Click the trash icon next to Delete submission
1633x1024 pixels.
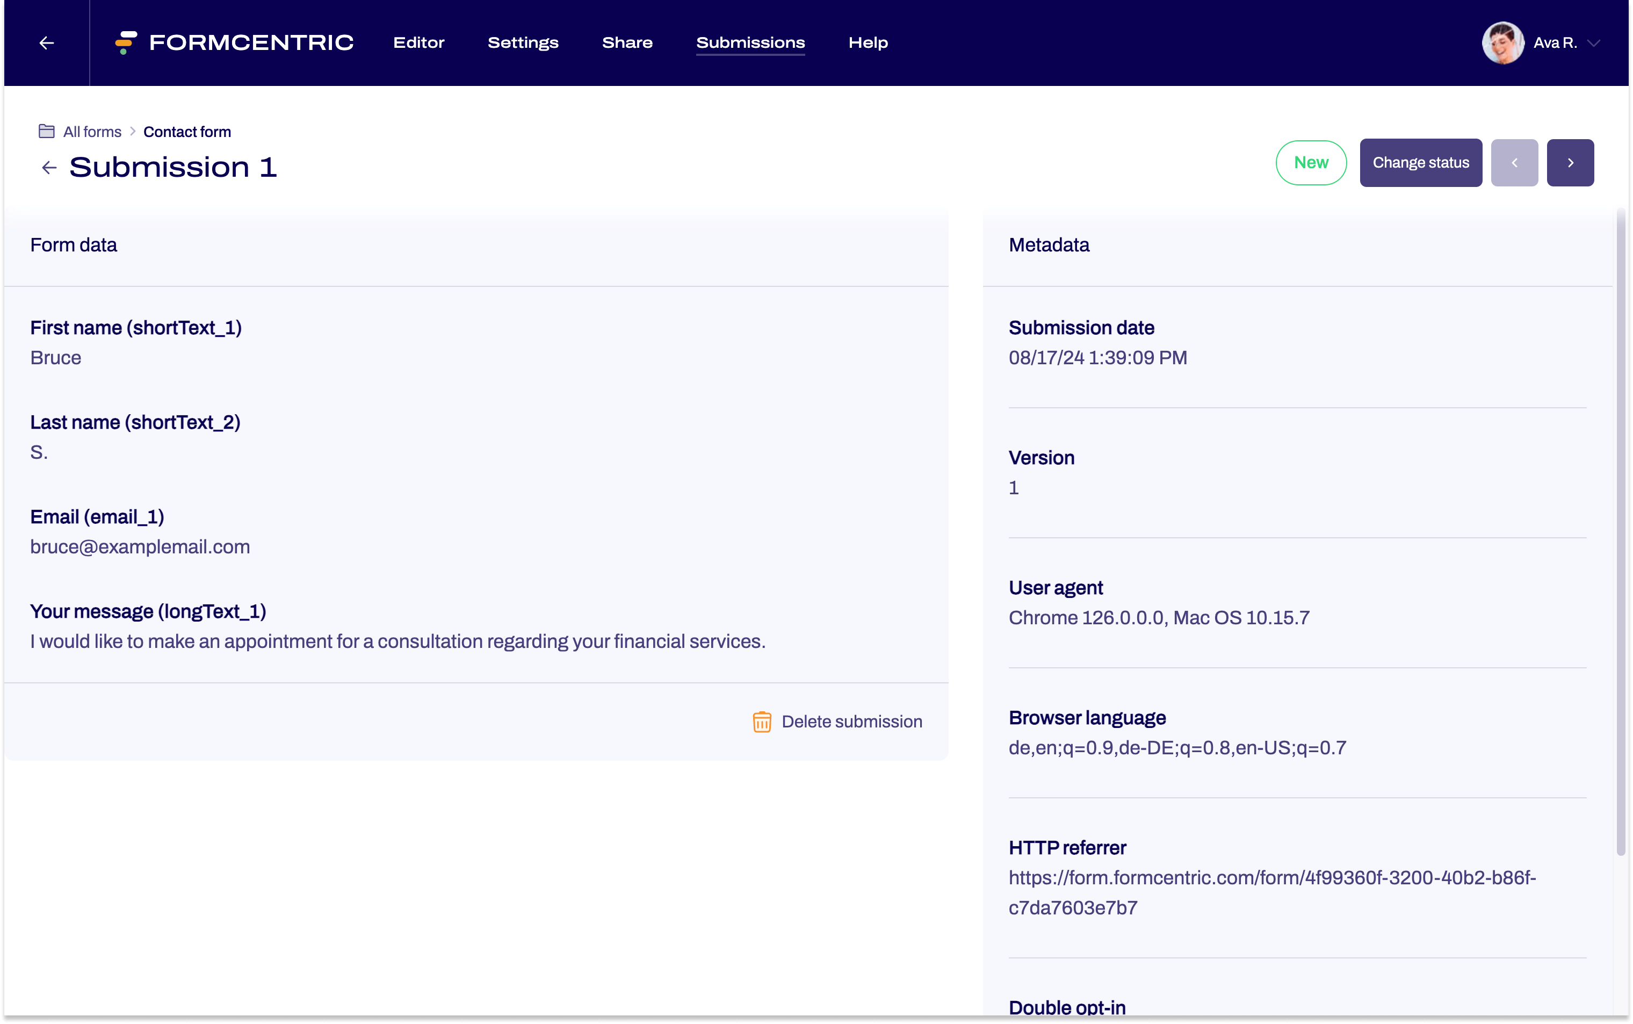click(x=762, y=722)
